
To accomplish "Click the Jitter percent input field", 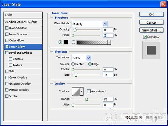I will [x=108, y=105].
